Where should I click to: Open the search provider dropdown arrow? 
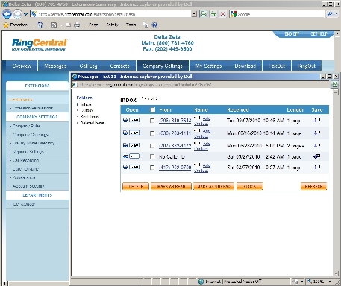tap(336, 14)
